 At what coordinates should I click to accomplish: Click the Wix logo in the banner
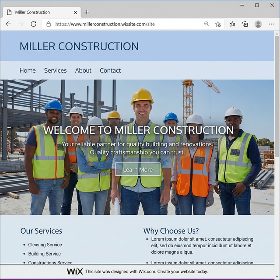coord(75,271)
